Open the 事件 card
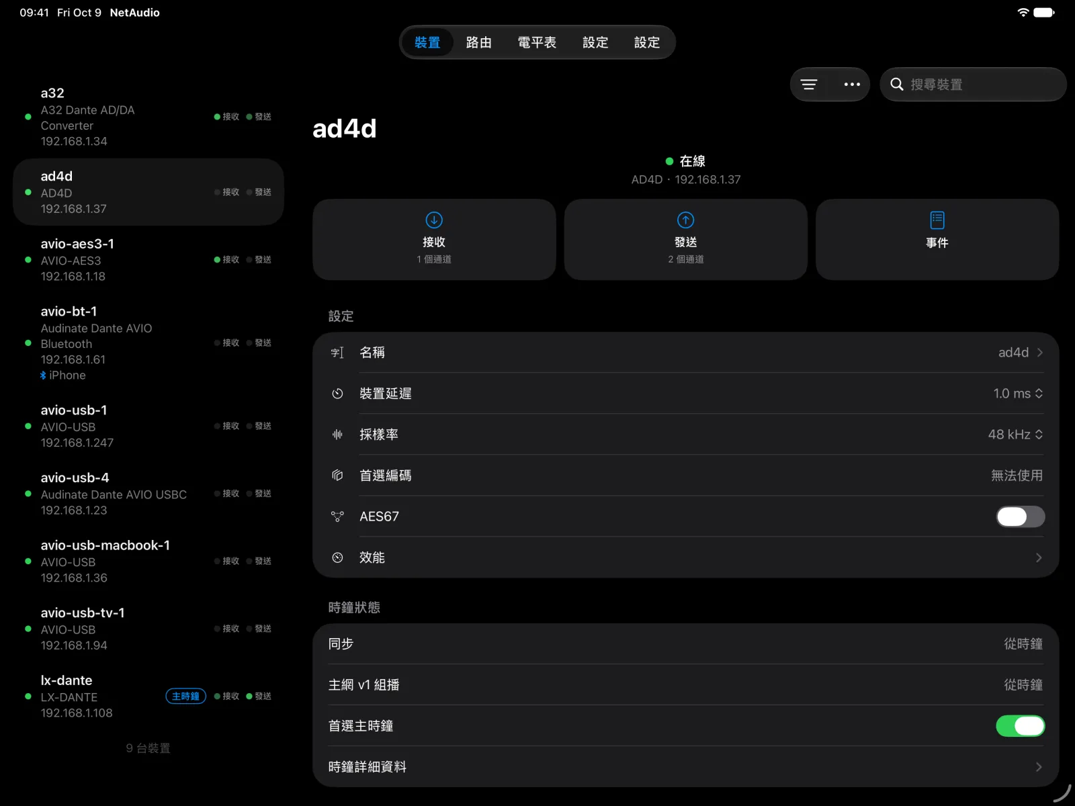The height and width of the screenshot is (806, 1075). pyautogui.click(x=937, y=239)
